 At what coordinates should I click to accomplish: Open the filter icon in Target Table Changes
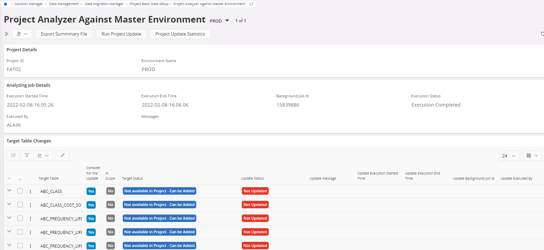coord(27,155)
